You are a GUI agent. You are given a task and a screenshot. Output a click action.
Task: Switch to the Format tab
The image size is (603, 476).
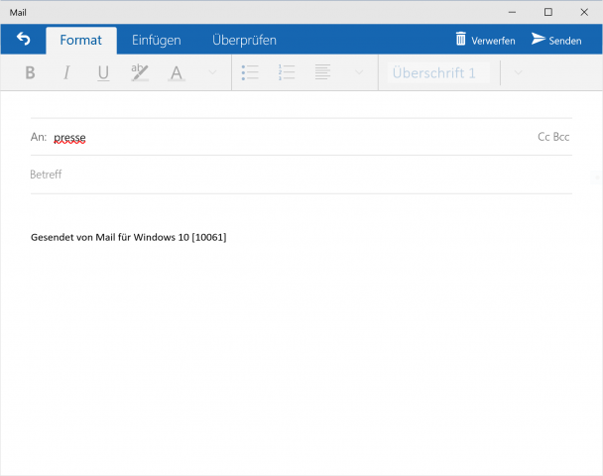tap(81, 40)
